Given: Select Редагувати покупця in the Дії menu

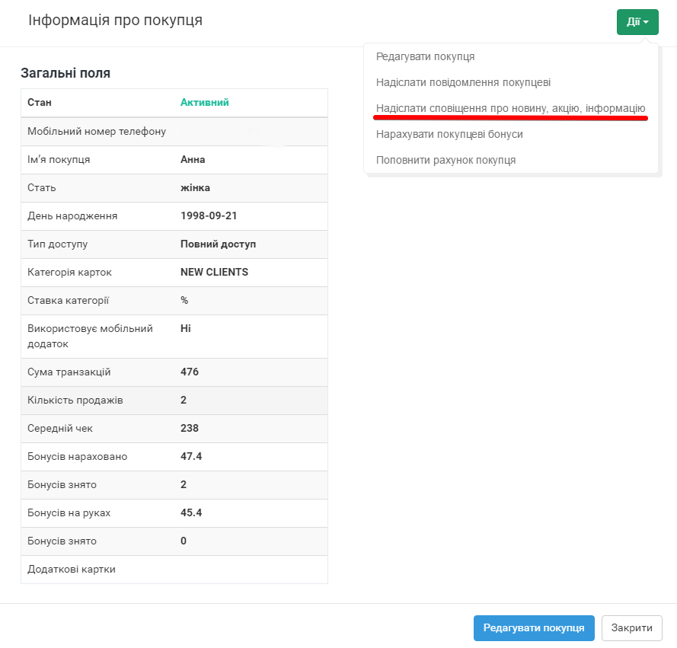Looking at the screenshot, I should [425, 57].
